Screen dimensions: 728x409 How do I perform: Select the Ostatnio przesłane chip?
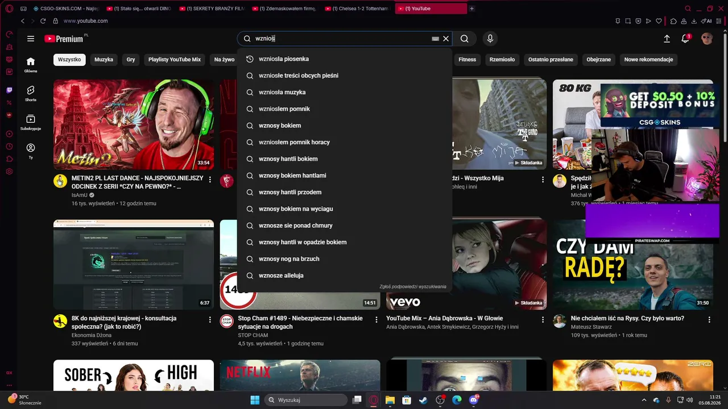point(551,60)
